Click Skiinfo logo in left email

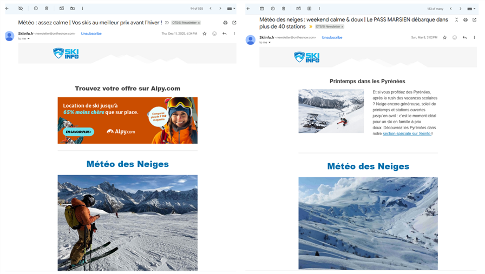pos(66,54)
